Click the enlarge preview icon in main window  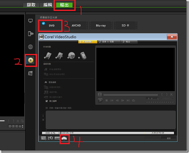coord(22,121)
